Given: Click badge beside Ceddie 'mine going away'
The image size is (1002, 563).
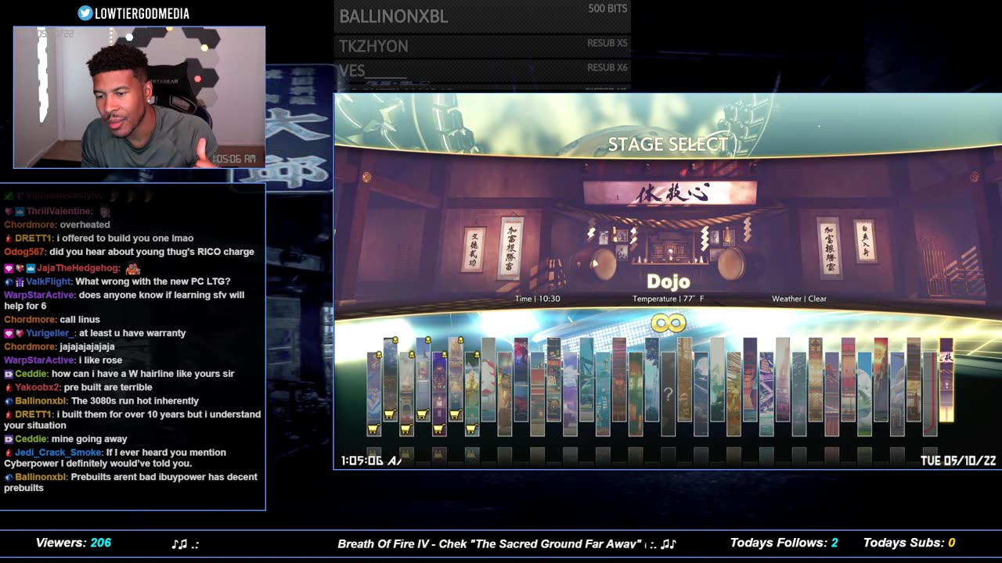Looking at the screenshot, I should point(8,439).
